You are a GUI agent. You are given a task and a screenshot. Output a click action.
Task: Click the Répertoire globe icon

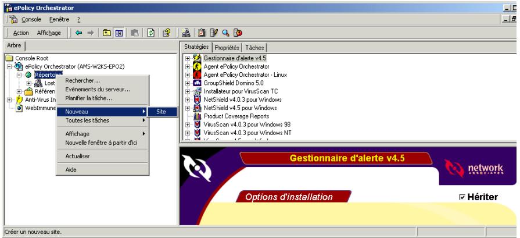pyautogui.click(x=29, y=74)
